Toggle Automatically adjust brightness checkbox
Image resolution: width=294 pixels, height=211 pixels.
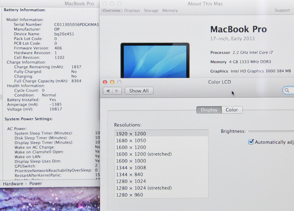pyautogui.click(x=251, y=142)
